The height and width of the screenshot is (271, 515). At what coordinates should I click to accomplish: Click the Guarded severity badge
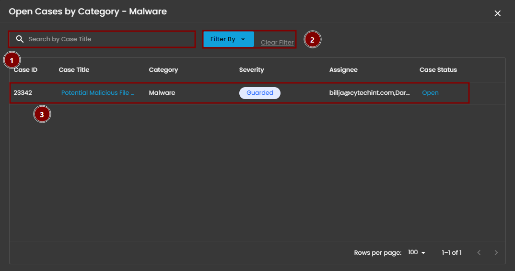tap(259, 93)
